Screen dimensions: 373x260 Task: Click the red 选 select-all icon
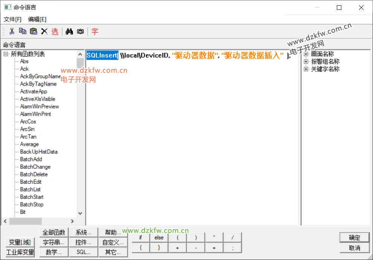55,32
